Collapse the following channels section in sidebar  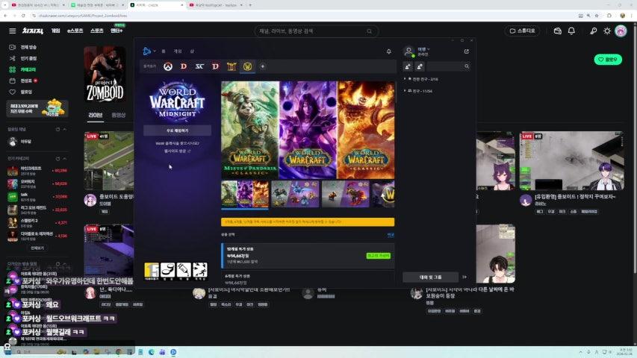pos(64,129)
